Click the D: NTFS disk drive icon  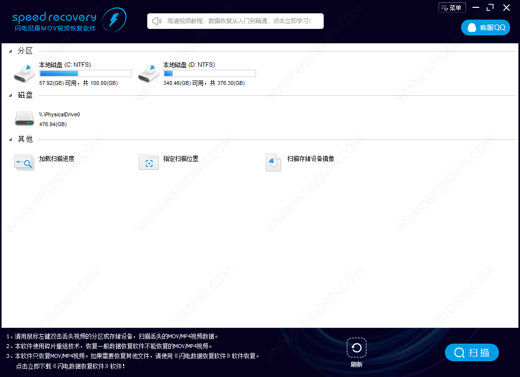click(149, 74)
